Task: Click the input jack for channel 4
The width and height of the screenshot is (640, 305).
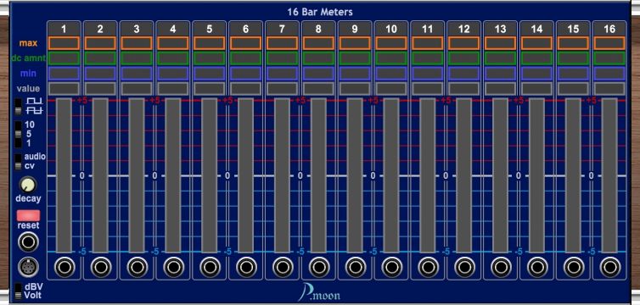Action: 173,268
